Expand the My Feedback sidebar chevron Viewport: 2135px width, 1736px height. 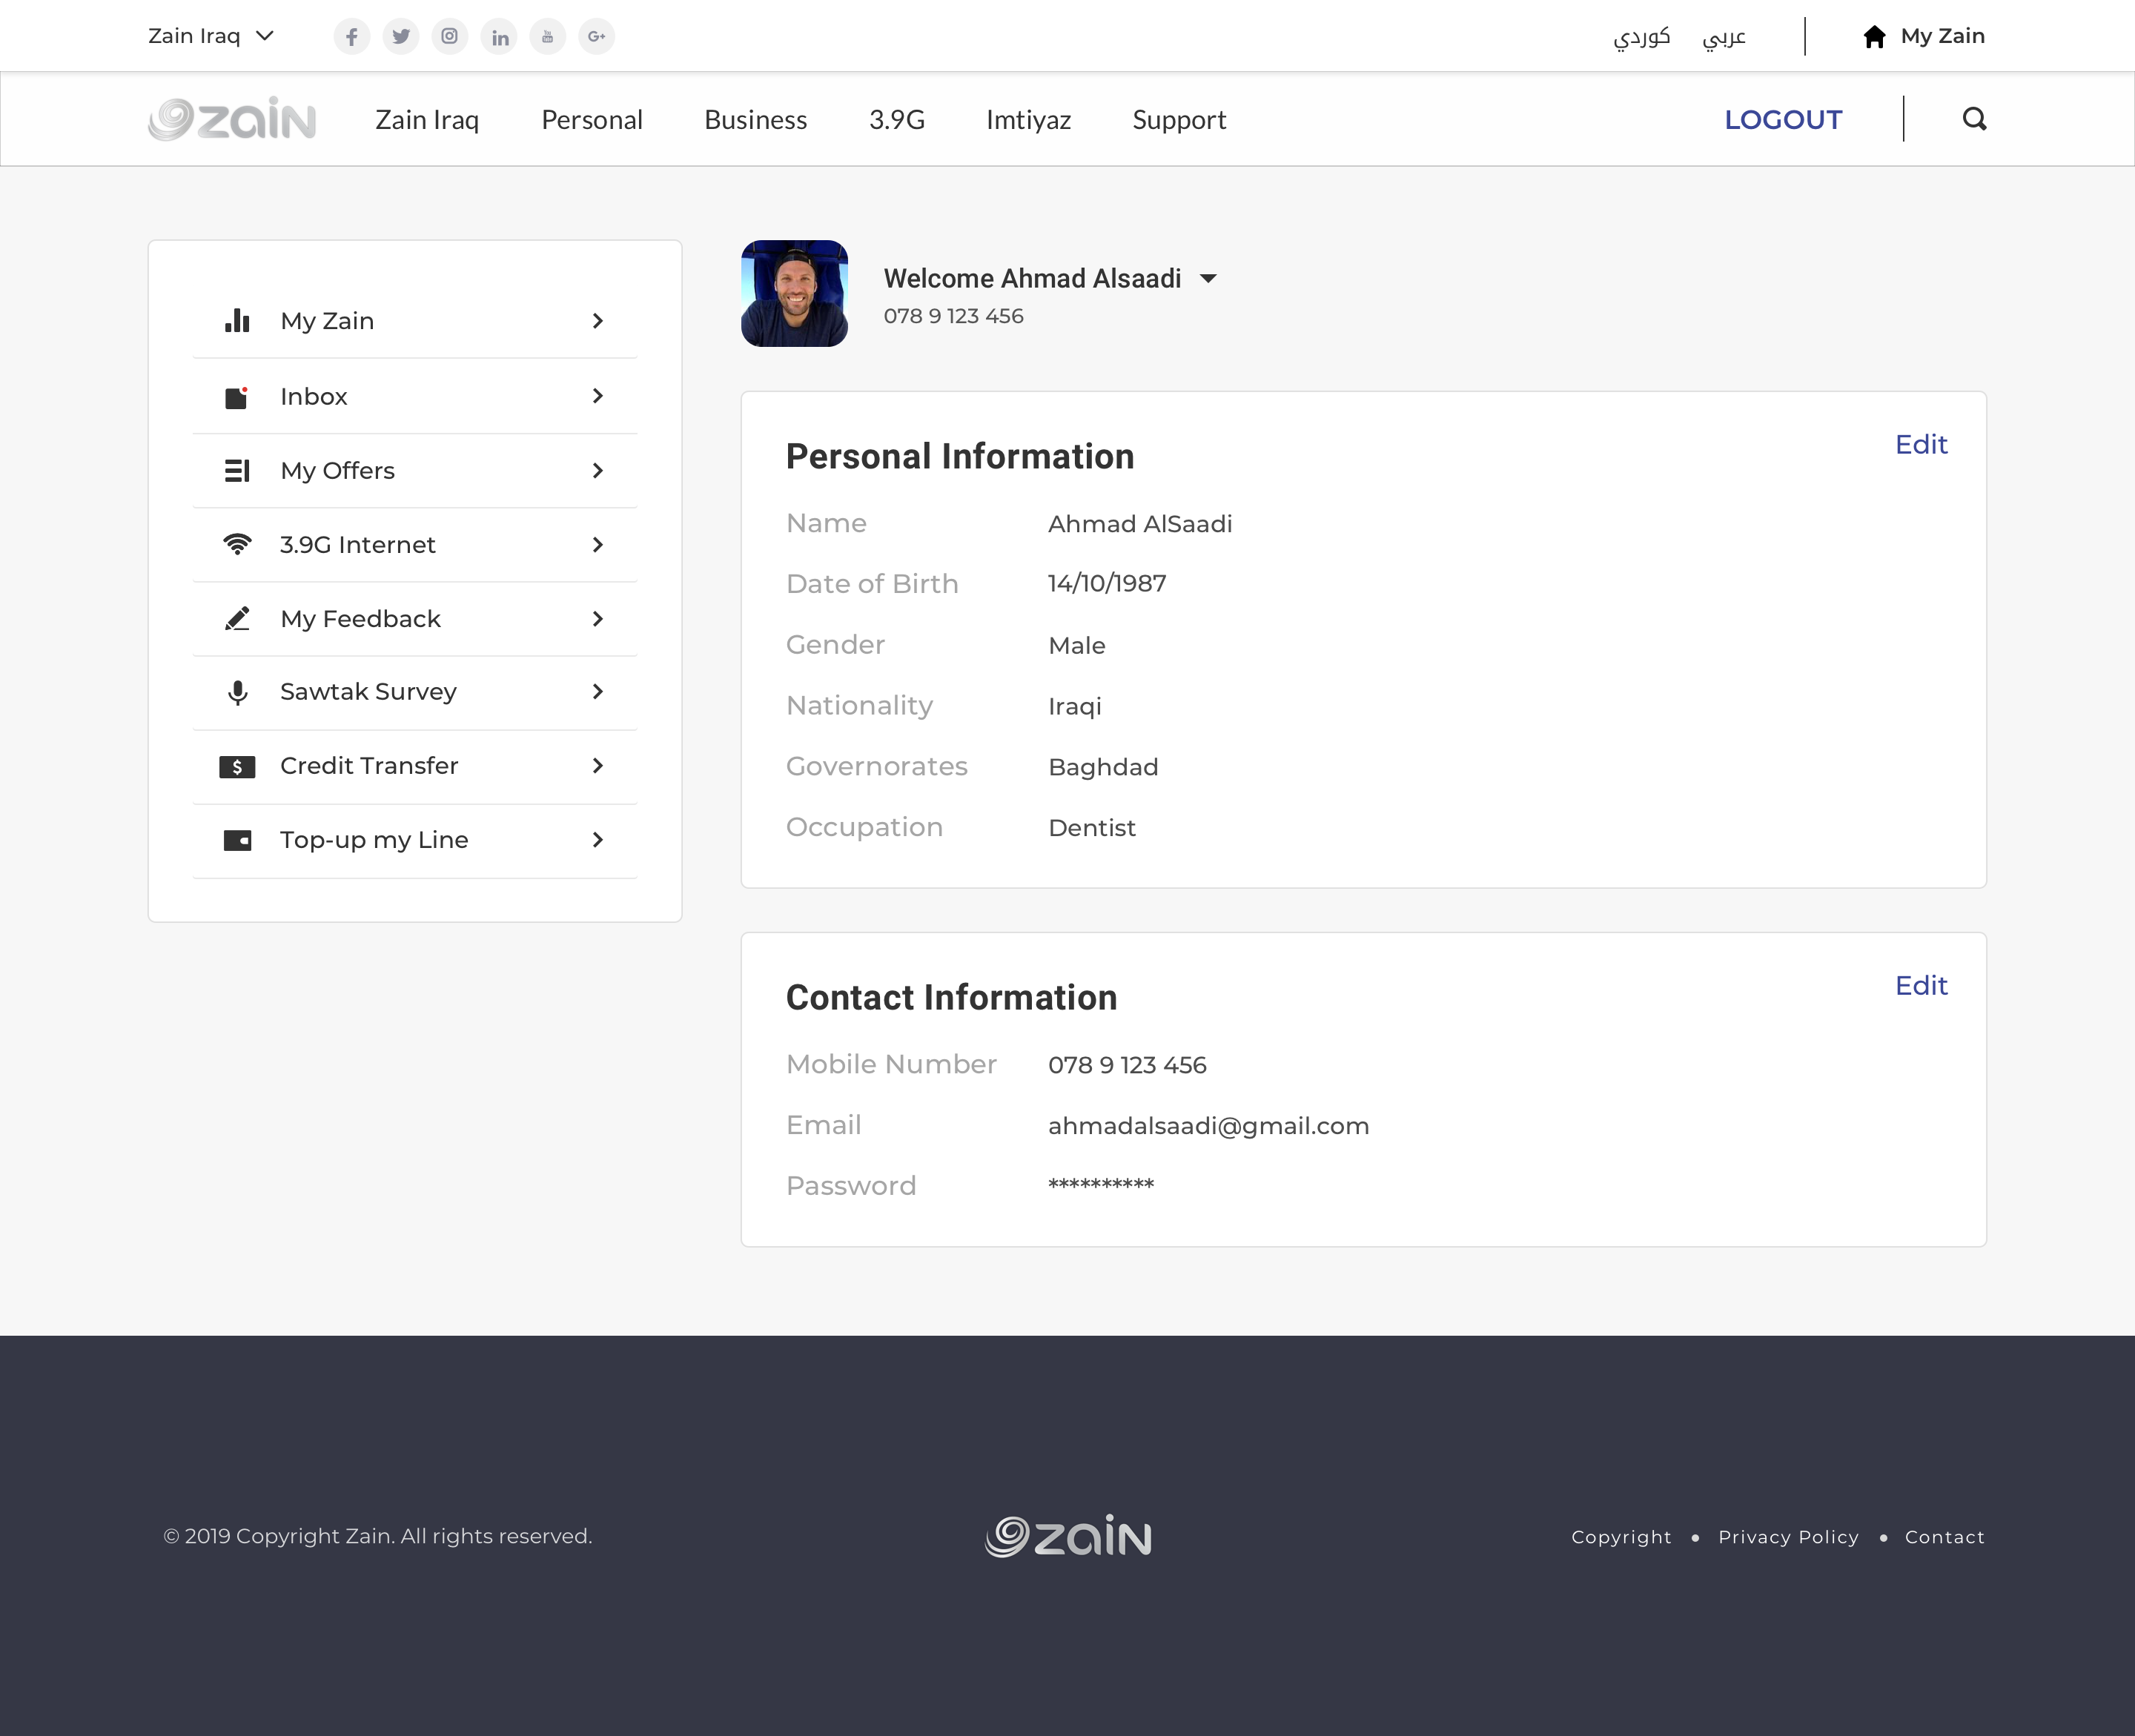[x=598, y=619]
